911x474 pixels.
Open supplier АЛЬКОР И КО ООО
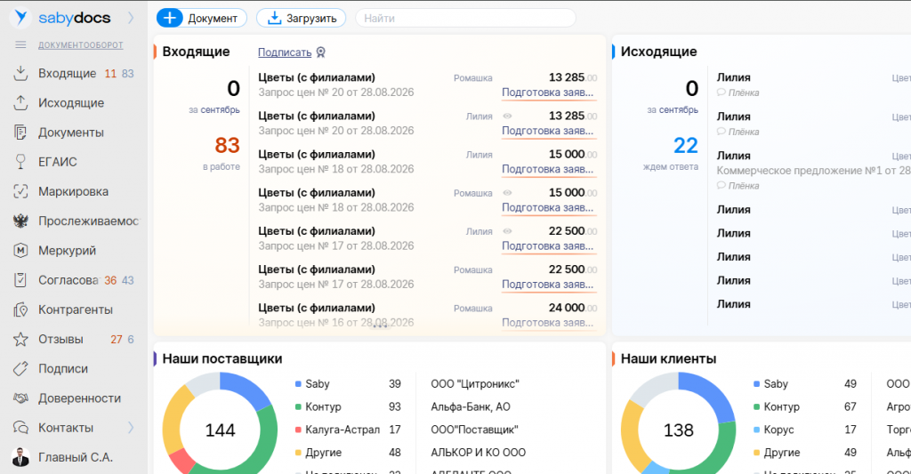tap(478, 453)
